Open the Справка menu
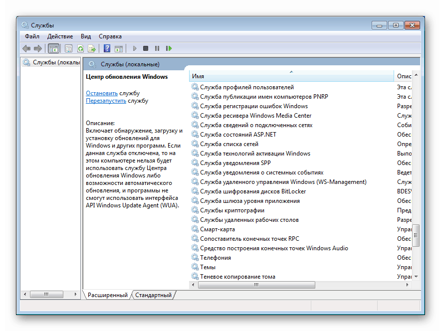This screenshot has width=441, height=331. [110, 36]
